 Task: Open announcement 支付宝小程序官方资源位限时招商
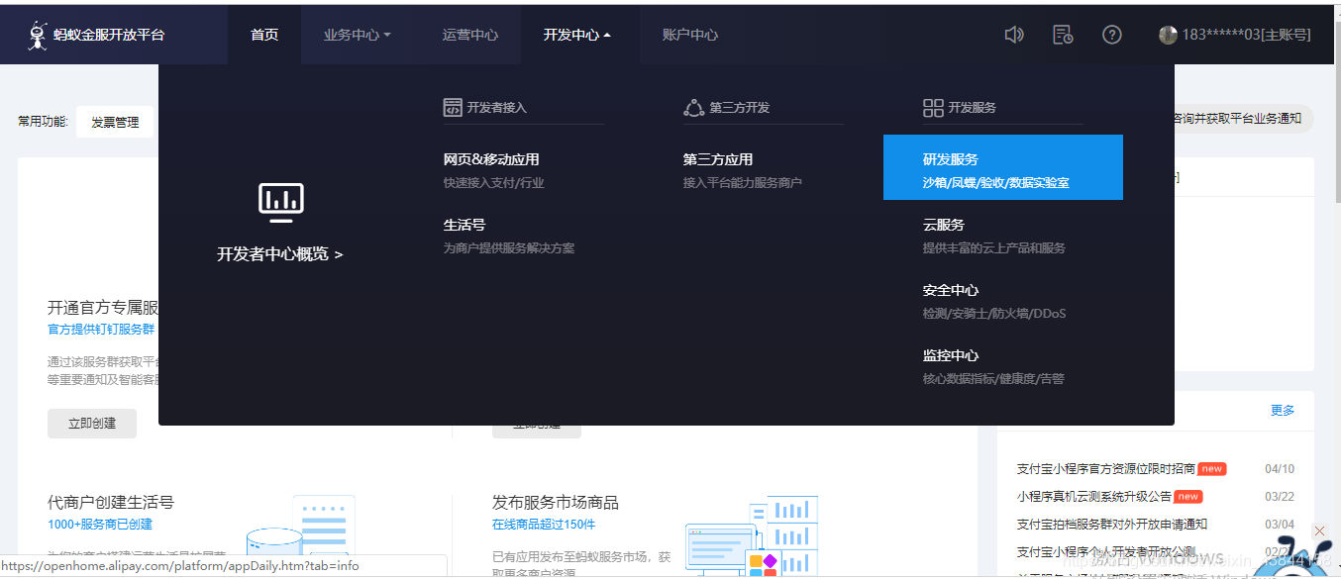(x=1105, y=469)
